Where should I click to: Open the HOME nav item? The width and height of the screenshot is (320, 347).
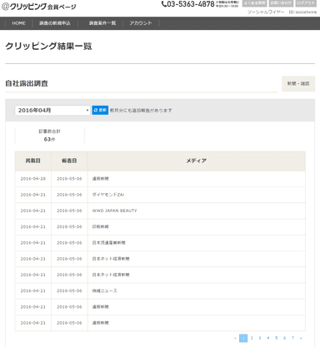(18, 23)
